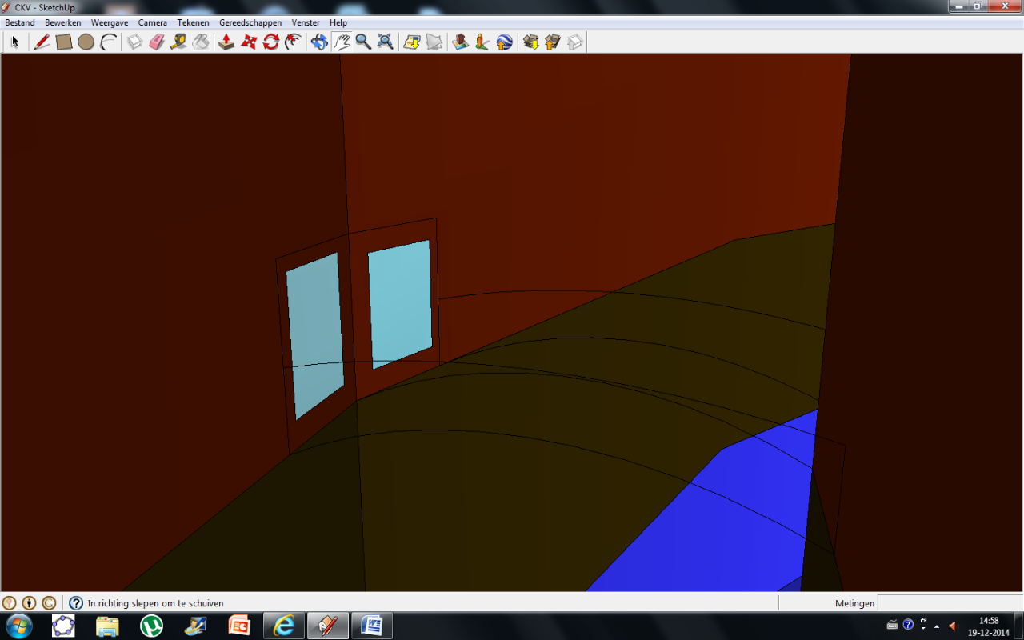Open Windows Explorer from the taskbar
Image resolution: width=1024 pixels, height=640 pixels.
tap(107, 626)
